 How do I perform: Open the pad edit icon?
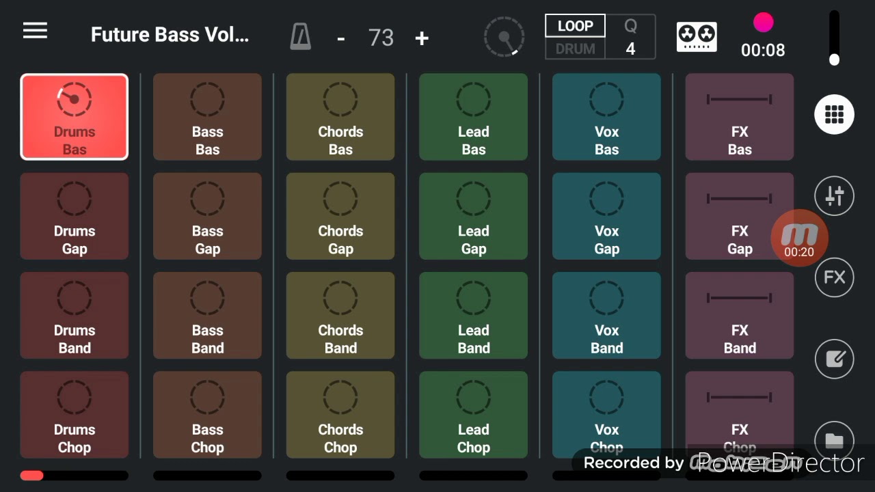point(834,359)
